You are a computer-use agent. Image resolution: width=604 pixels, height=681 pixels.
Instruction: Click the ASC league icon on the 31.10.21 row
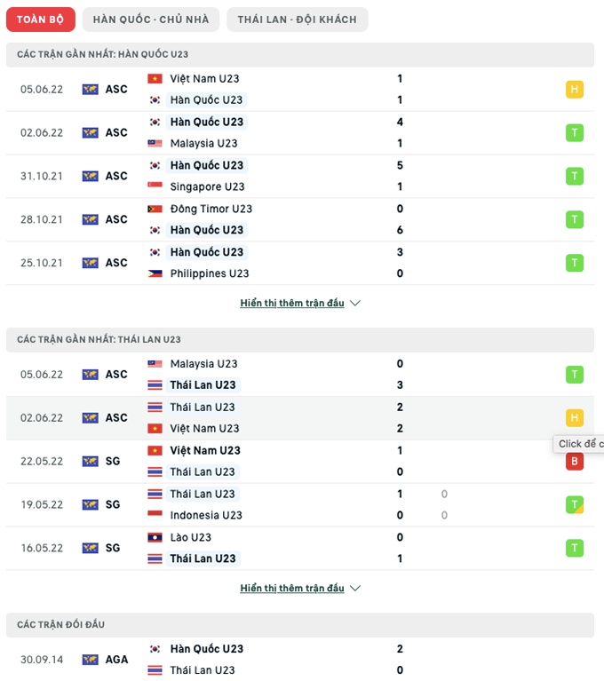click(91, 176)
